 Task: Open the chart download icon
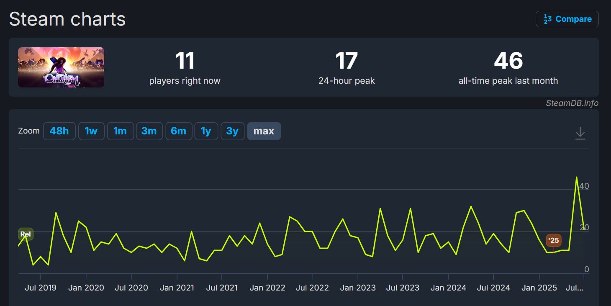coord(580,133)
